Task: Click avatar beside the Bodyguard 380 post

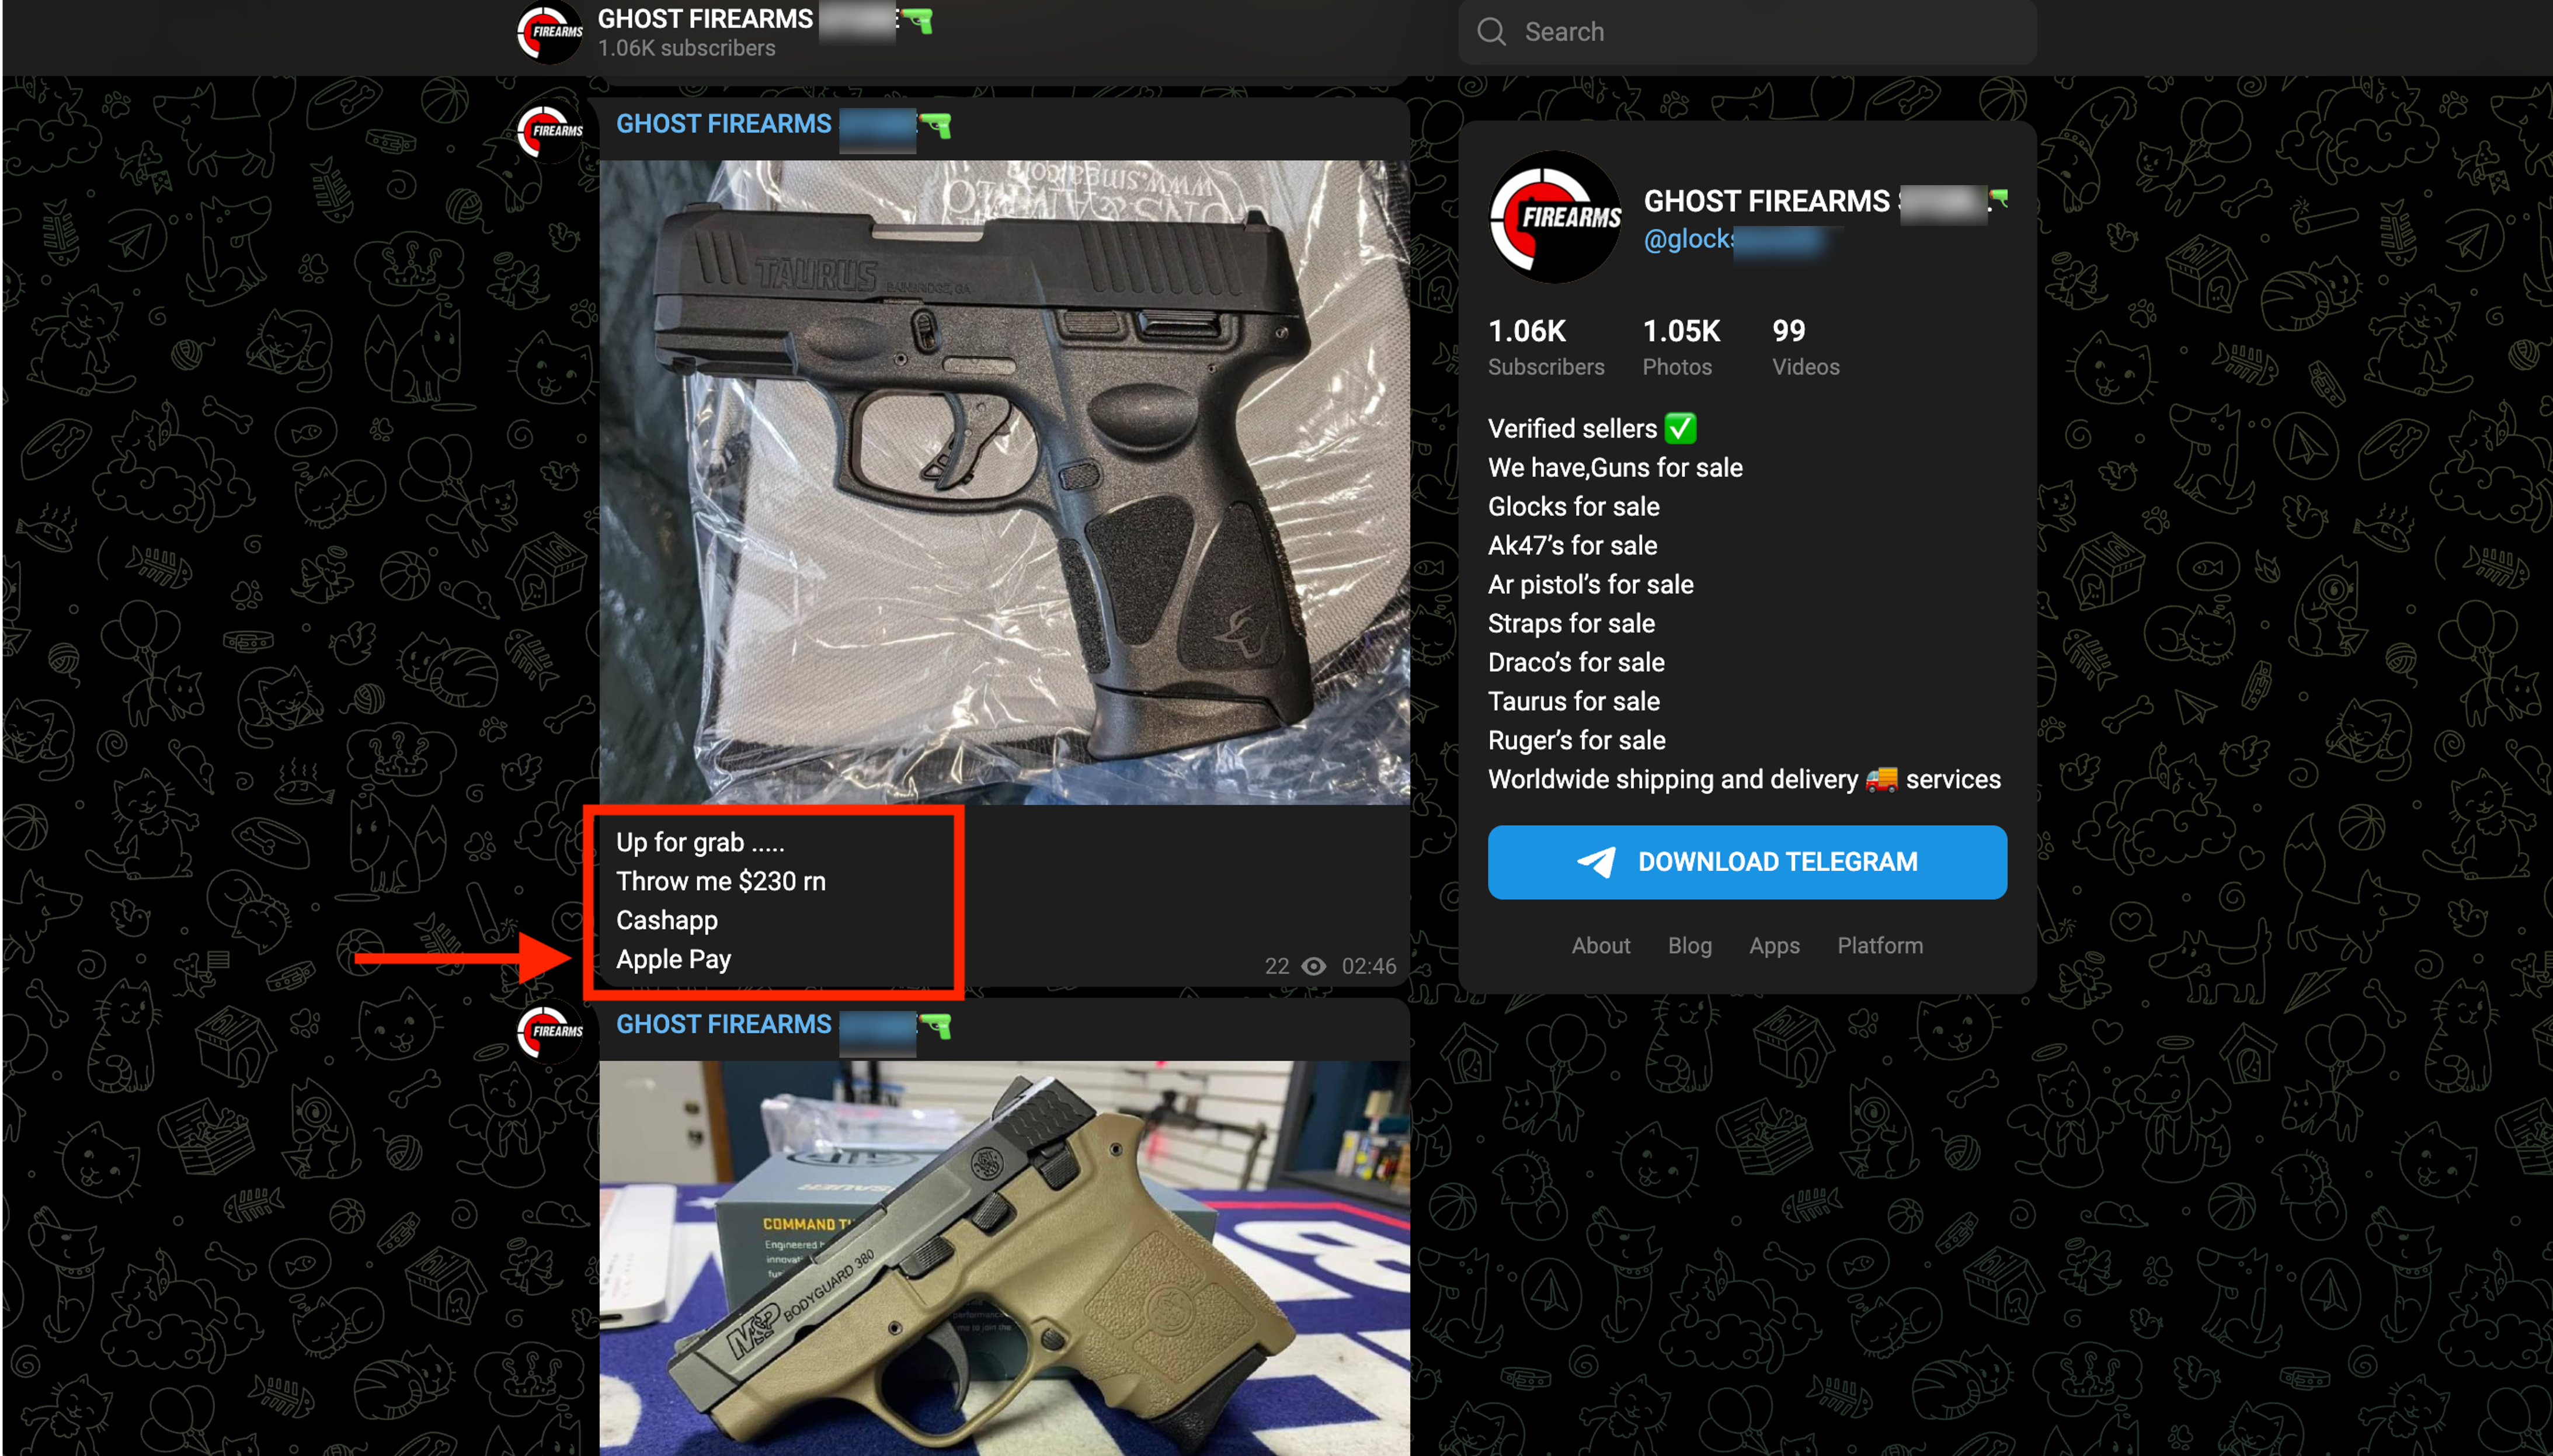Action: [x=549, y=1031]
